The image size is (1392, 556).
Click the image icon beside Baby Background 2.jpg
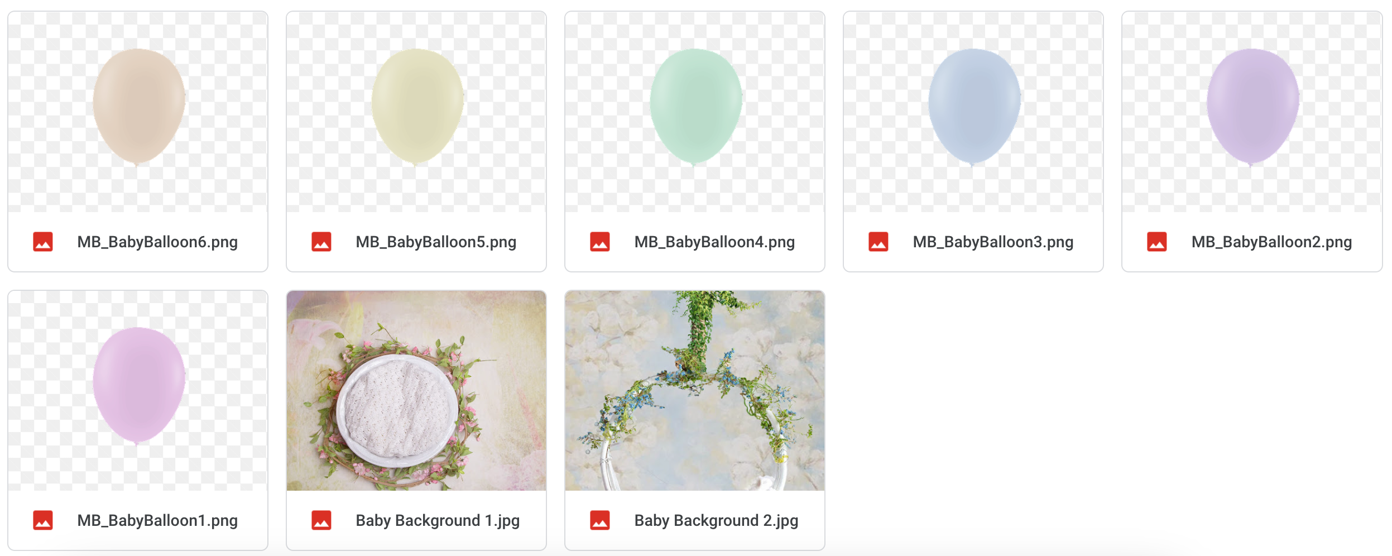[600, 520]
